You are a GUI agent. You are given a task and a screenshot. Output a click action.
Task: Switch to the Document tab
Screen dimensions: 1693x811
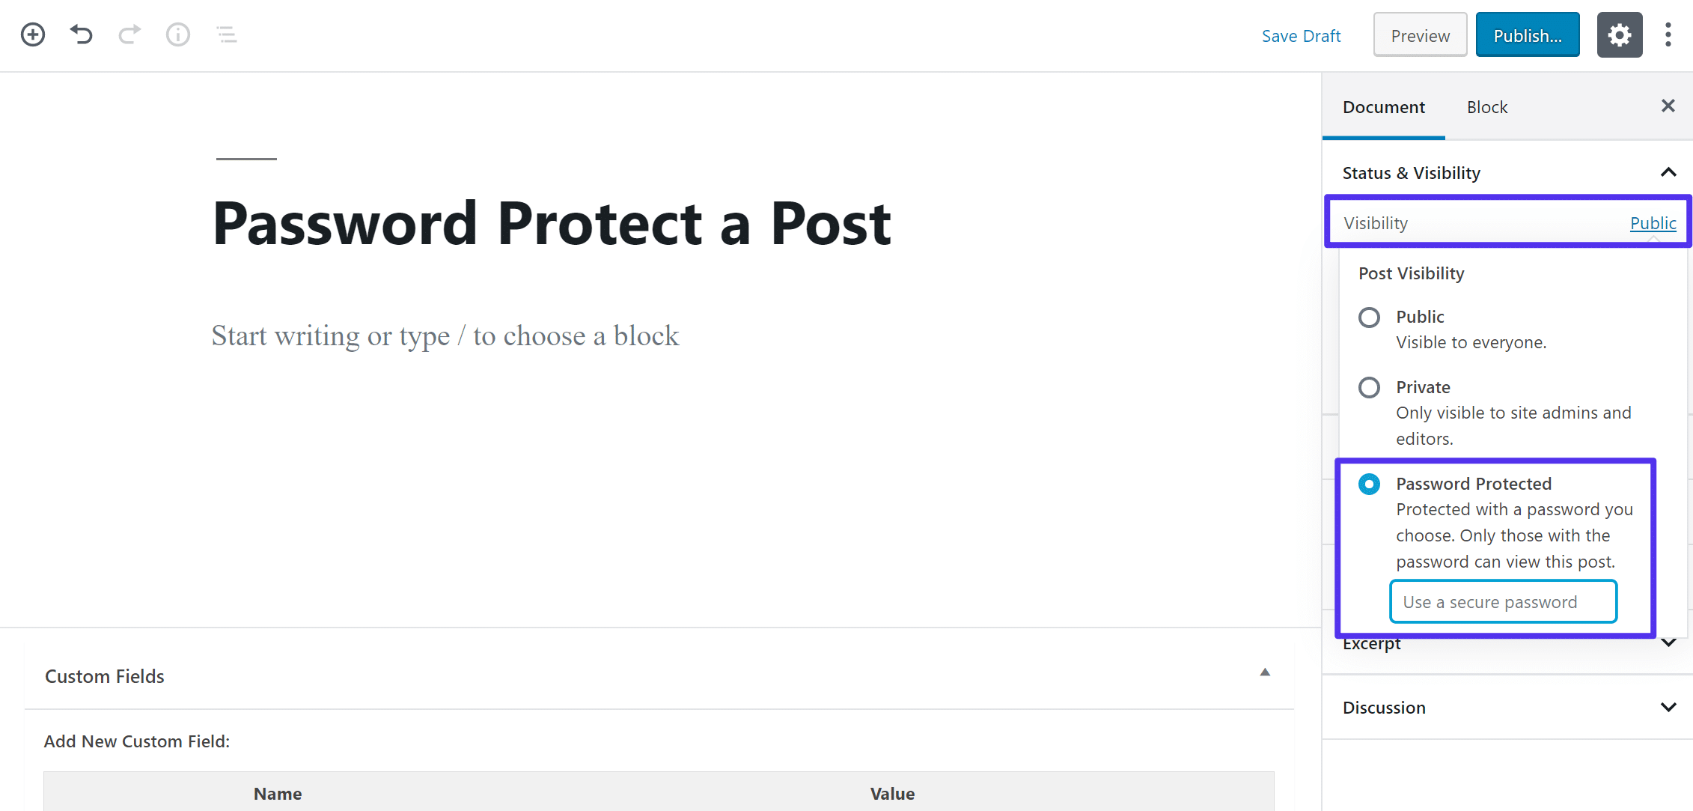pyautogui.click(x=1384, y=106)
